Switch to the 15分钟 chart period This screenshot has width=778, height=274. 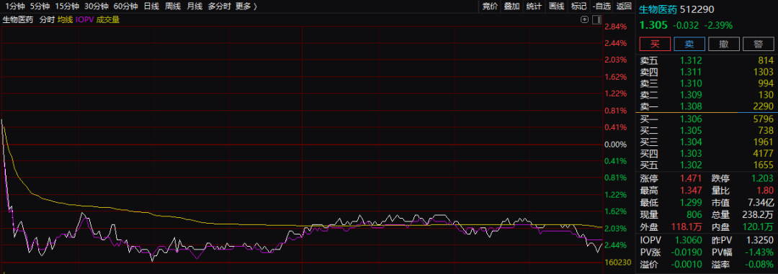point(67,6)
